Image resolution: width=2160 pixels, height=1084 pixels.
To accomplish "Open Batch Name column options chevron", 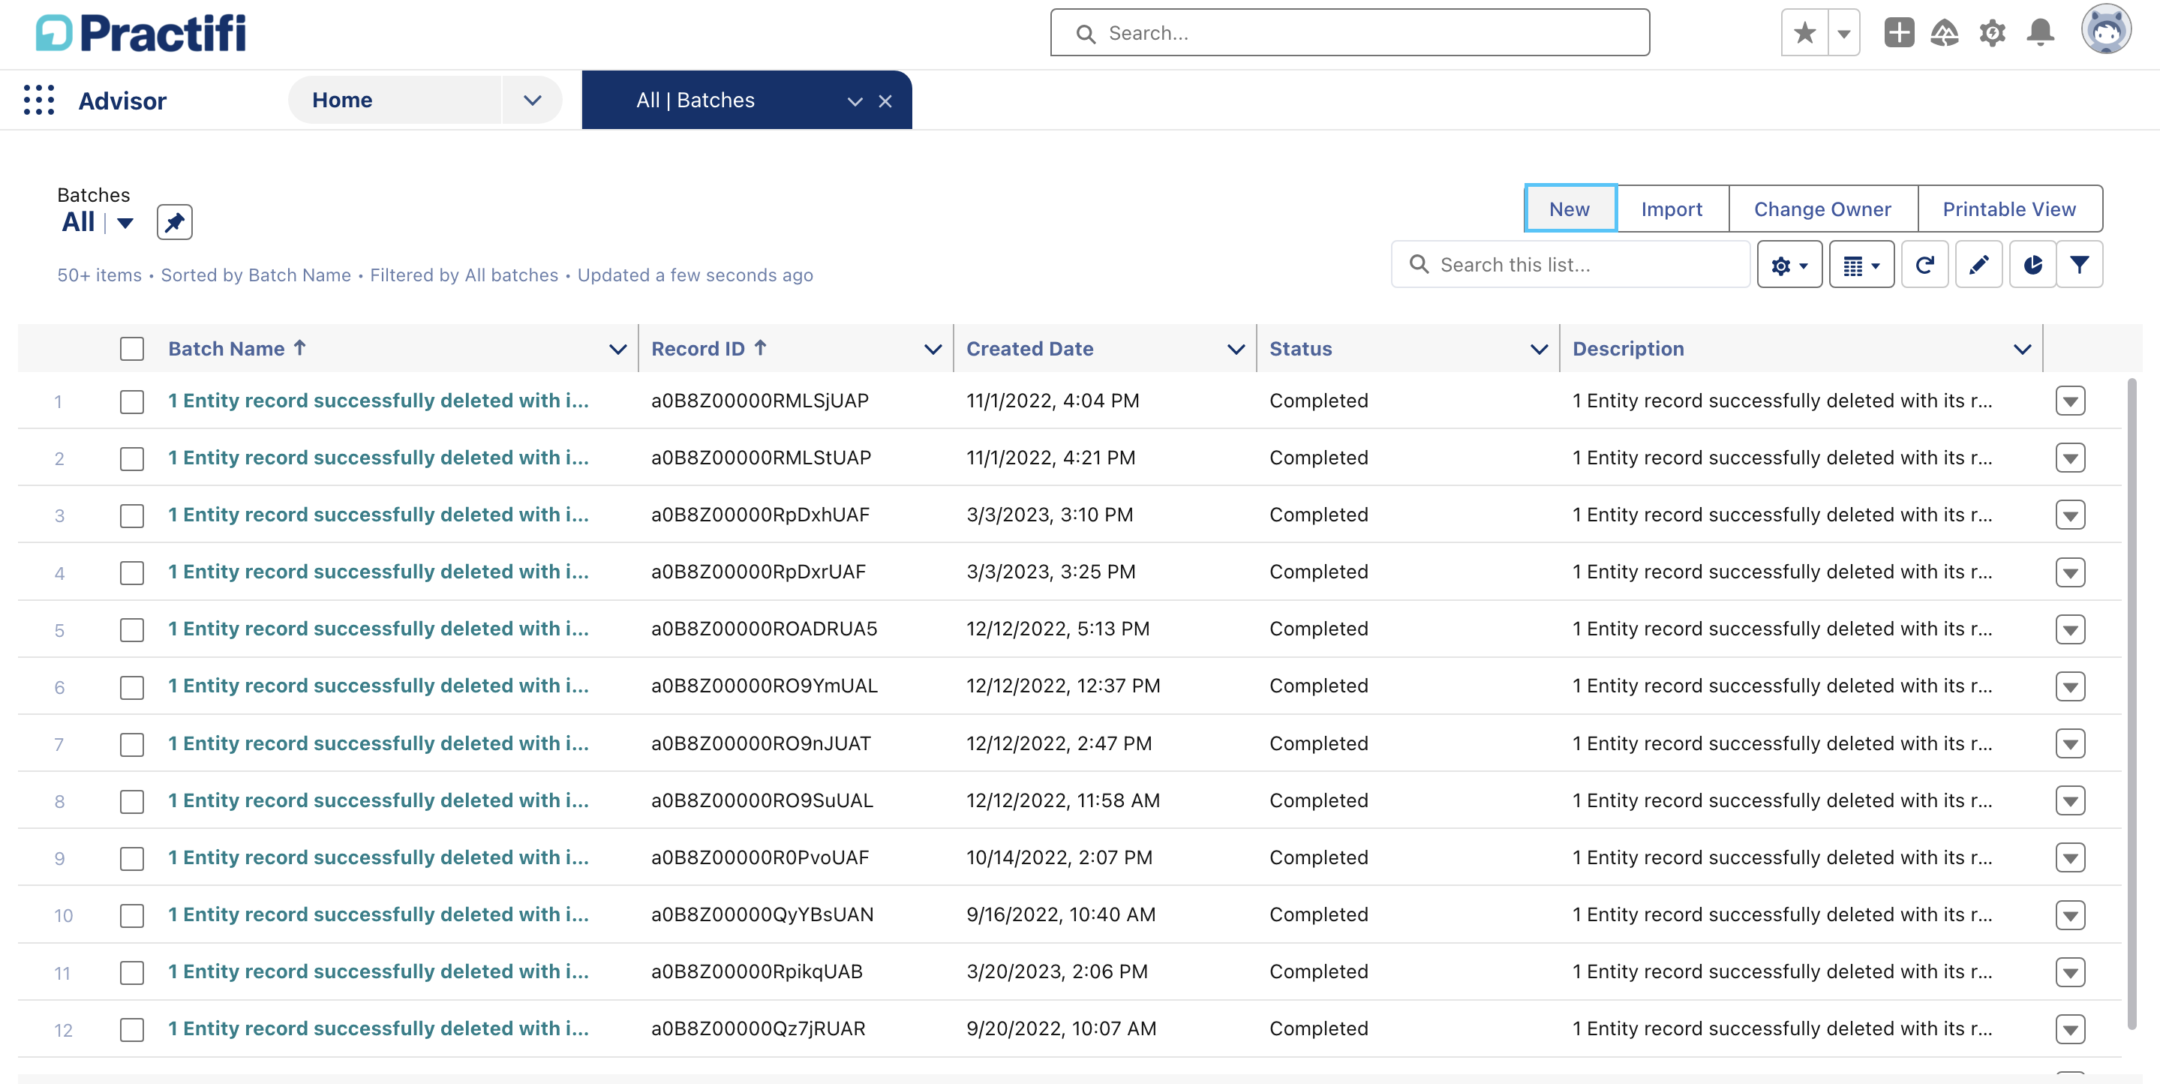I will click(618, 349).
